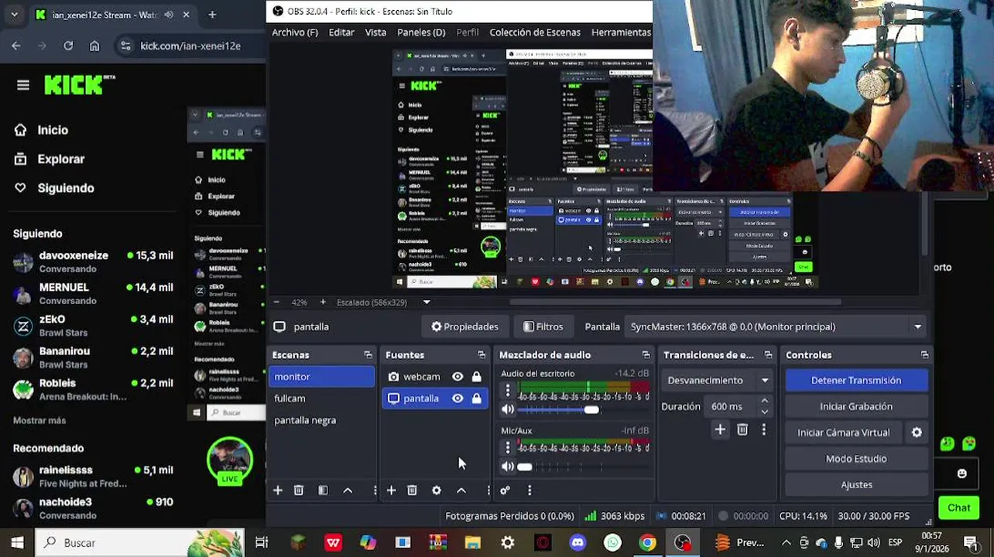Image resolution: width=994 pixels, height=557 pixels.
Task: Mute Mic/Aux speaker icon
Action: click(508, 466)
